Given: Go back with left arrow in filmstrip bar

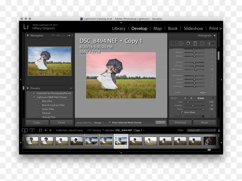Looking at the screenshot, I should coord(46,130).
